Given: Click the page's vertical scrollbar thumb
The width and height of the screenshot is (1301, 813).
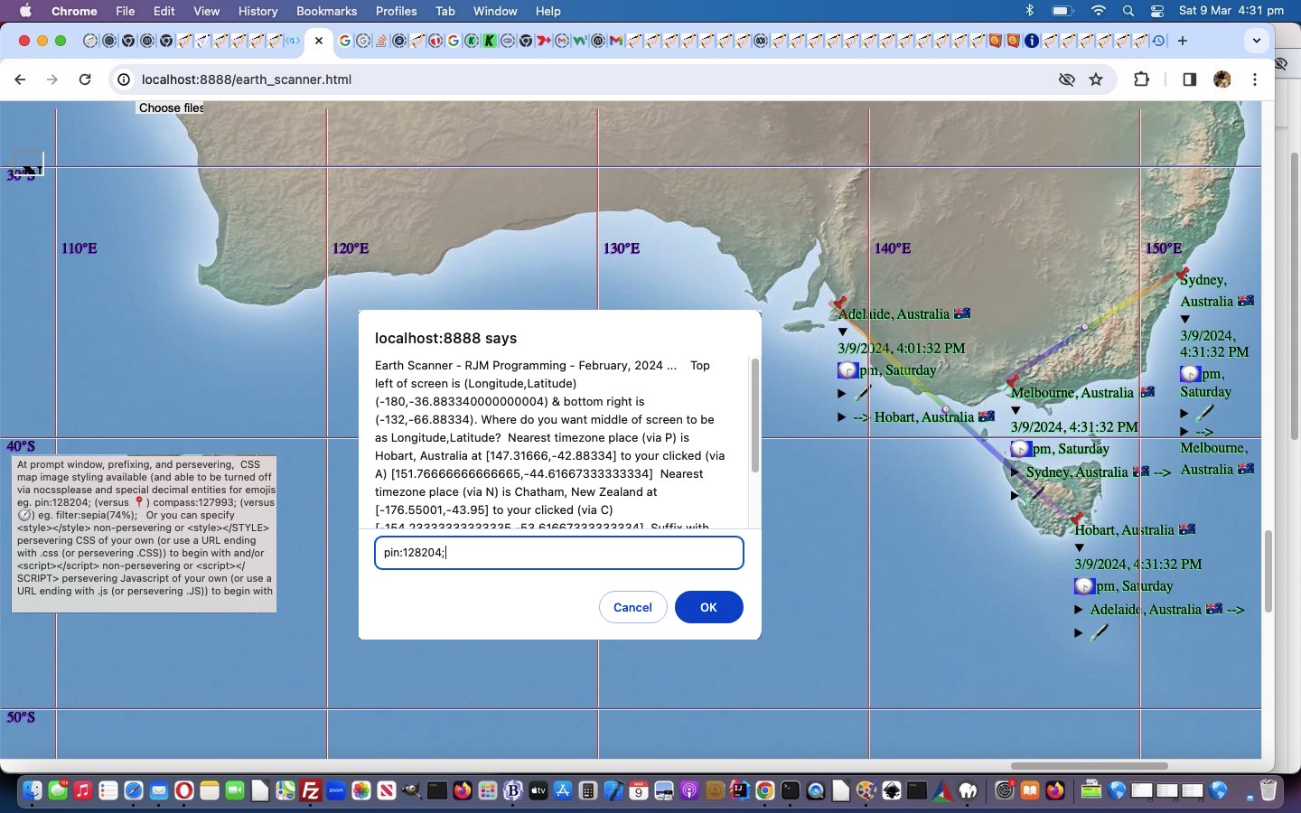Looking at the screenshot, I should [1268, 571].
